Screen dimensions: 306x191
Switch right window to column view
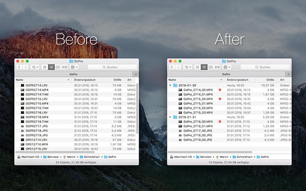211,67
